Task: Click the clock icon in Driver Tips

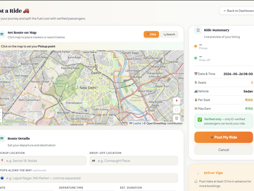Action: pos(196,181)
